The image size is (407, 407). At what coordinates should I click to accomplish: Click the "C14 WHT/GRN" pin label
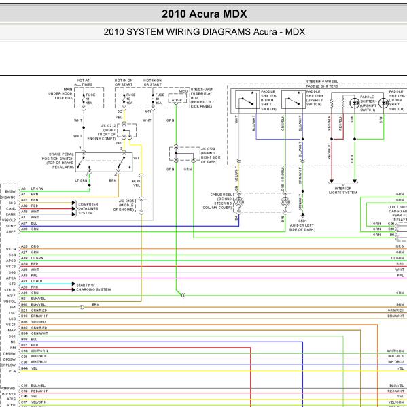(x=35, y=351)
